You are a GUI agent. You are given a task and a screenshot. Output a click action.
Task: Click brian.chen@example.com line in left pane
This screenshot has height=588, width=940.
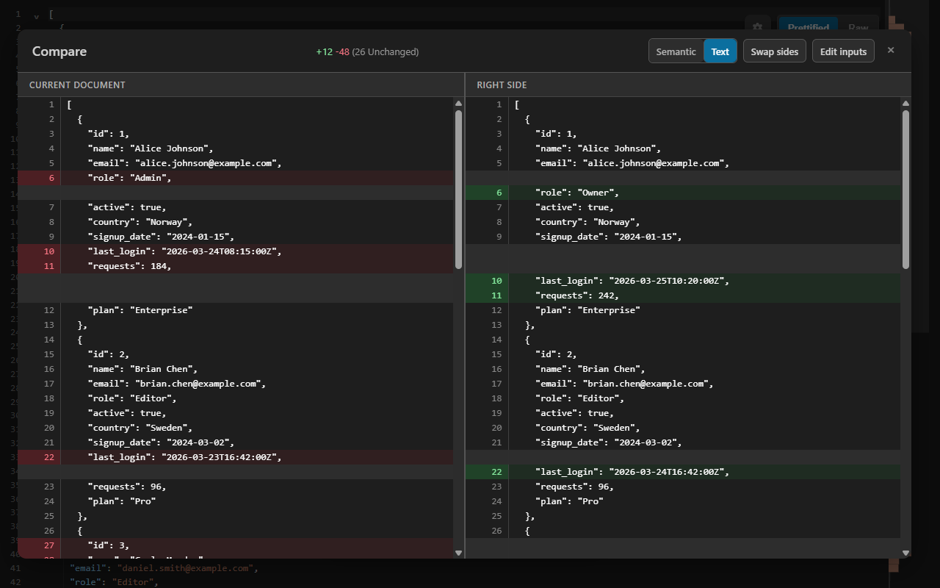point(176,384)
